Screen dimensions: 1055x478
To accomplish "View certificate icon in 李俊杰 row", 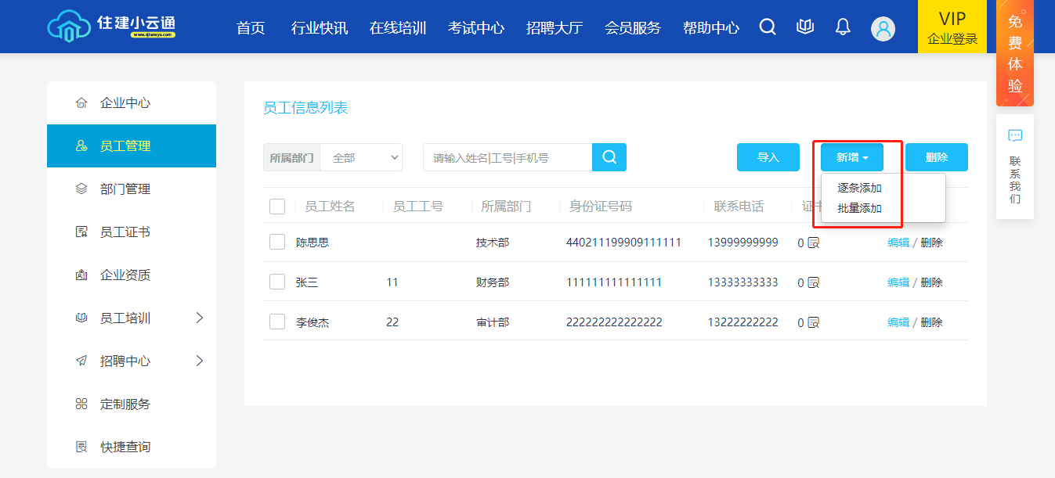I will pyautogui.click(x=813, y=322).
